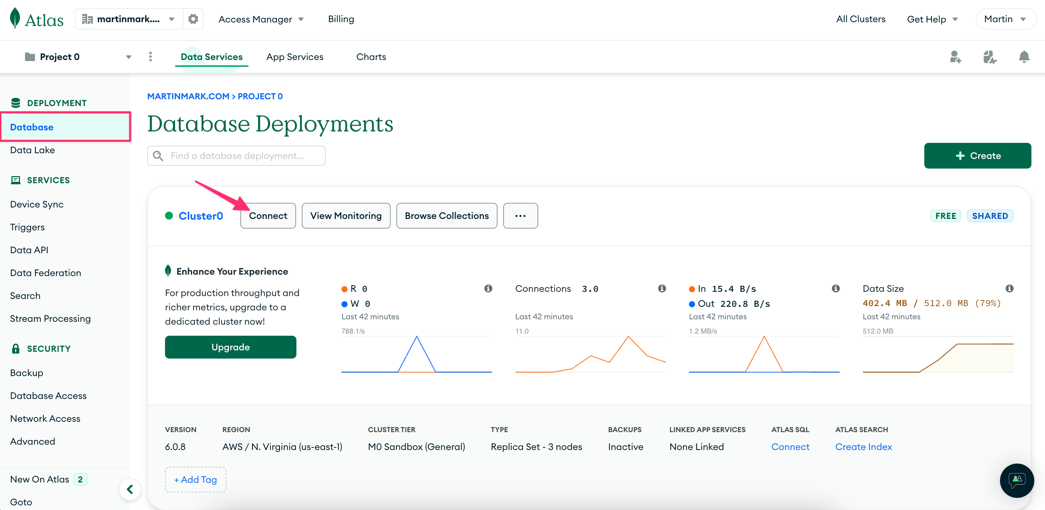Click the Security lock icon
This screenshot has height=510, width=1045.
tap(16, 349)
